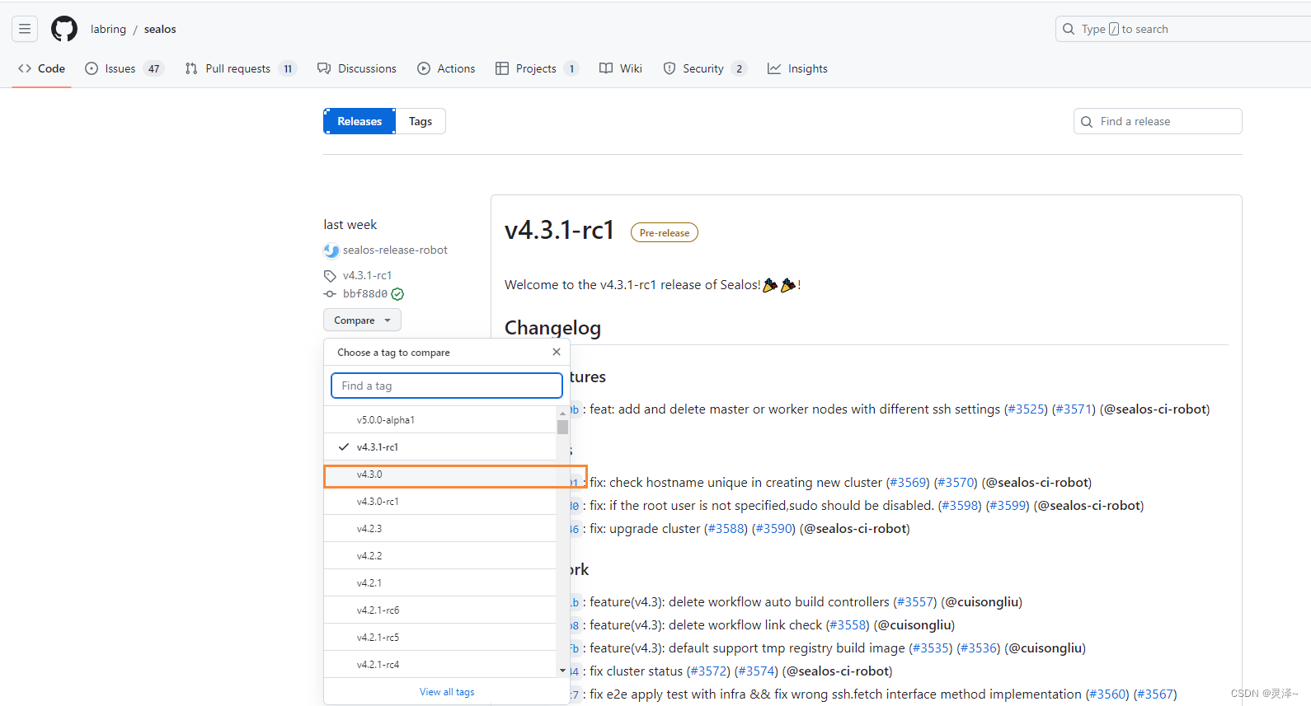The height and width of the screenshot is (706, 1311).
Task: Choose tag v4.2.2
Action: (x=440, y=556)
